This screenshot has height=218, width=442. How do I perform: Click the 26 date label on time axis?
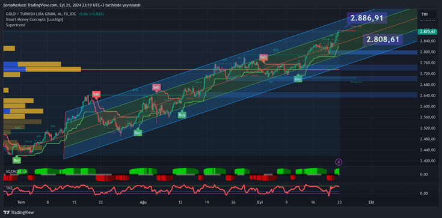pyautogui.click(x=233, y=202)
